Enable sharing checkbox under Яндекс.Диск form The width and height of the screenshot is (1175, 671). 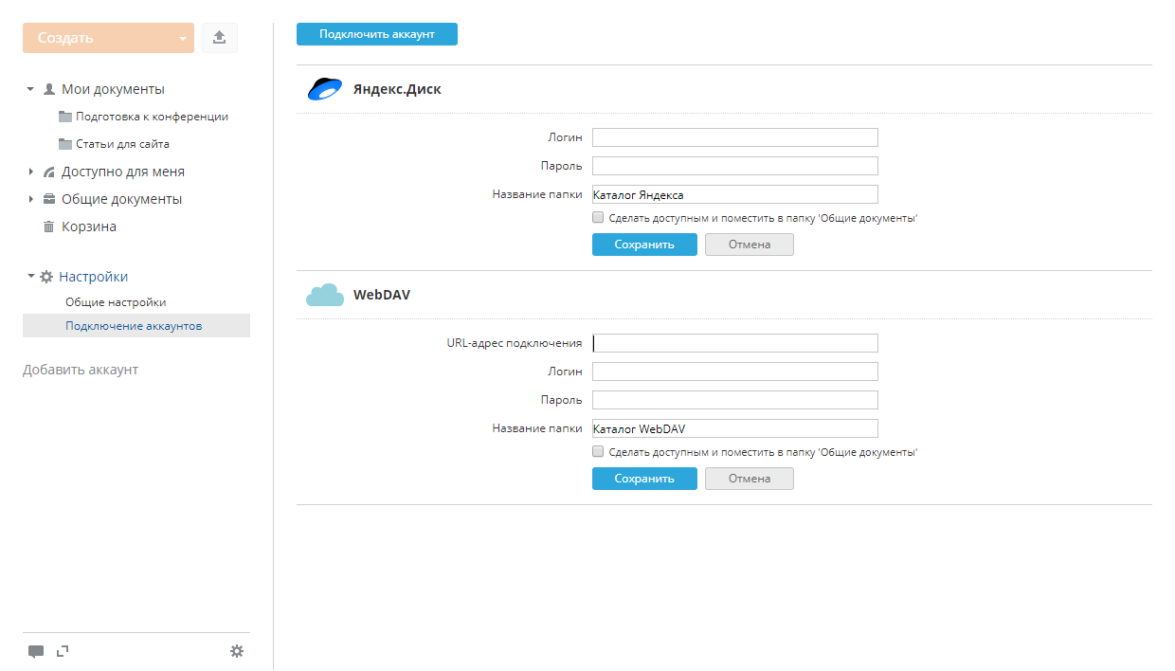tap(598, 218)
